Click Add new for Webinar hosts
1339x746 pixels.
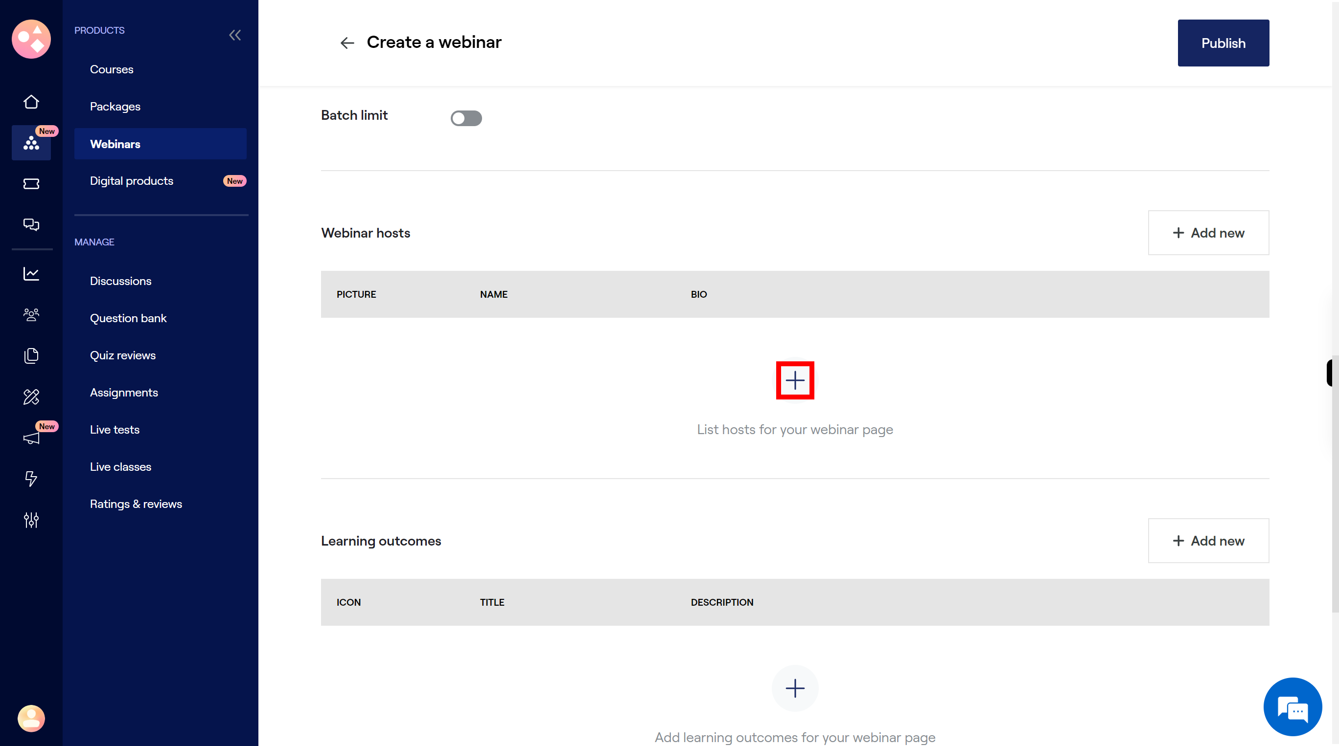[1208, 232]
